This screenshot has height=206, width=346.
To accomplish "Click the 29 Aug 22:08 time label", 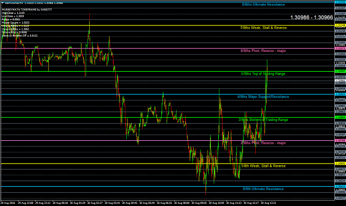I will 25,203.
